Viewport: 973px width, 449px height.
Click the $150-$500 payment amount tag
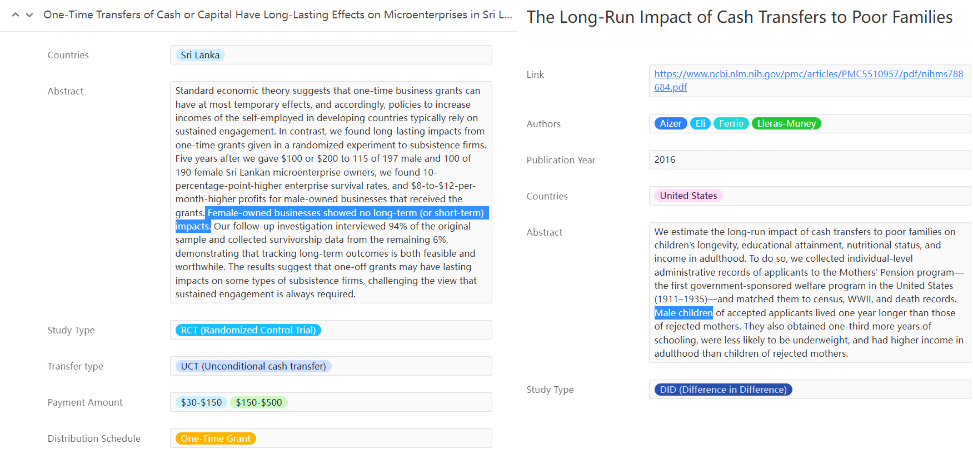pyautogui.click(x=258, y=402)
